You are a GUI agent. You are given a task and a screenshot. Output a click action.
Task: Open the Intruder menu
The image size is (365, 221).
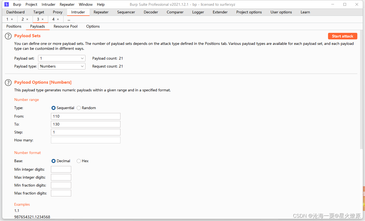[48, 4]
